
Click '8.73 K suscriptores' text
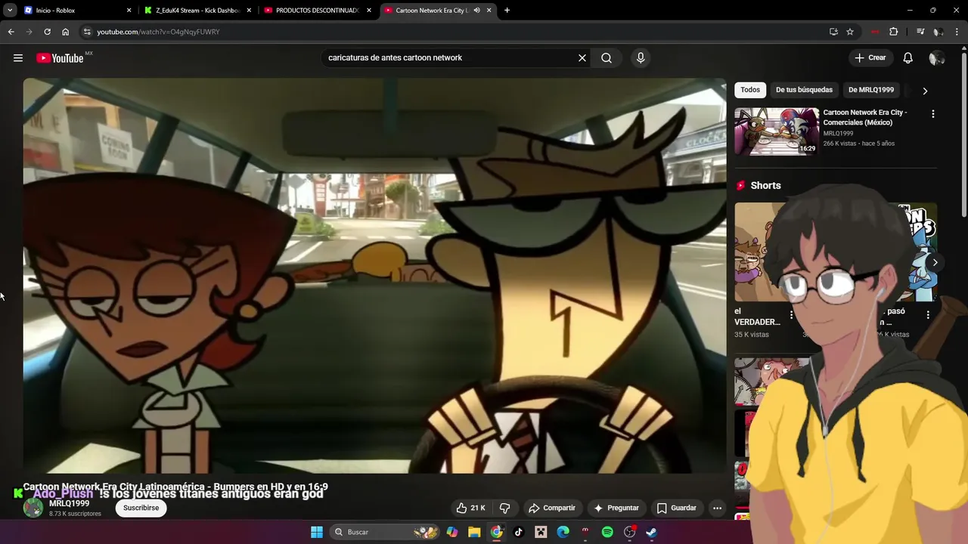(x=75, y=514)
